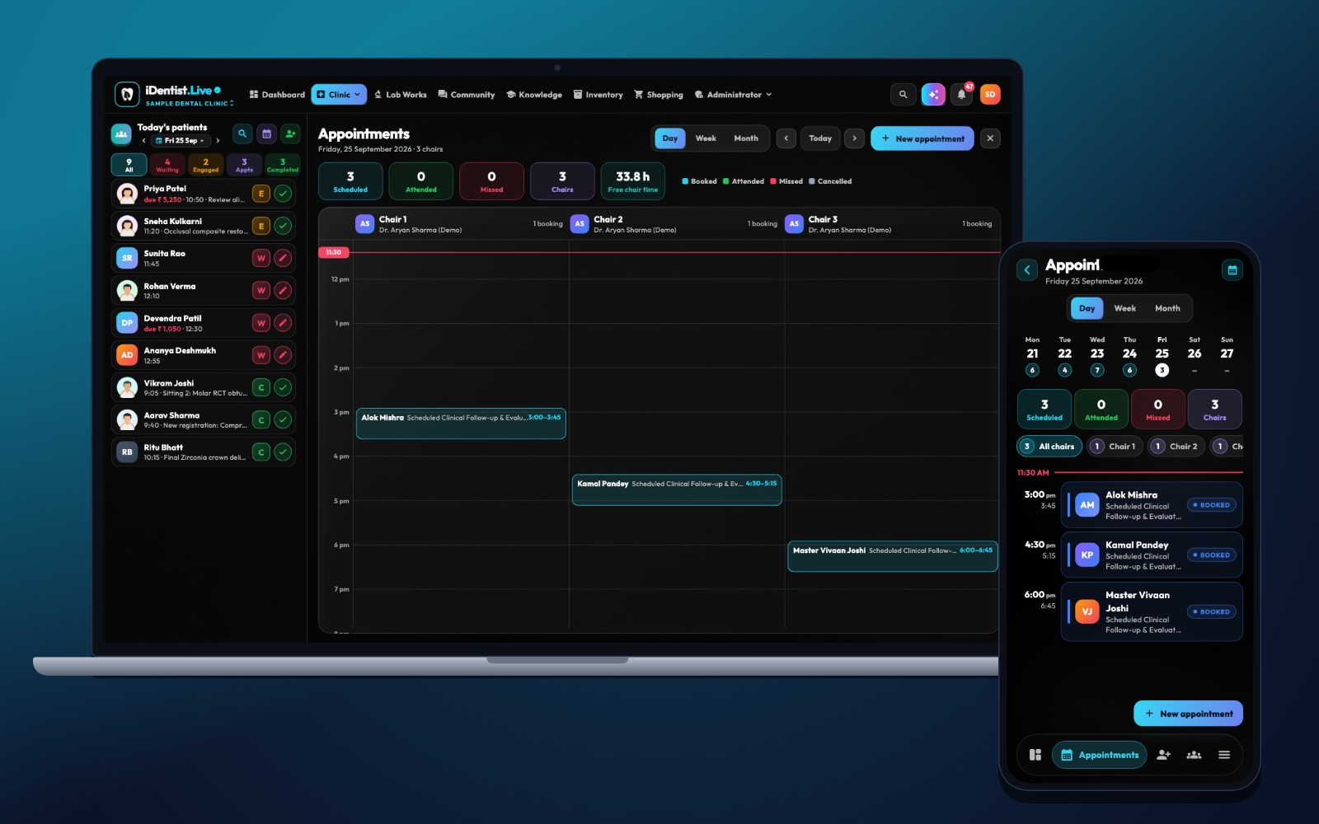Viewport: 1319px width, 824px height.
Task: Toggle Ritu Bhatt's C status badge
Action: pyautogui.click(x=261, y=452)
